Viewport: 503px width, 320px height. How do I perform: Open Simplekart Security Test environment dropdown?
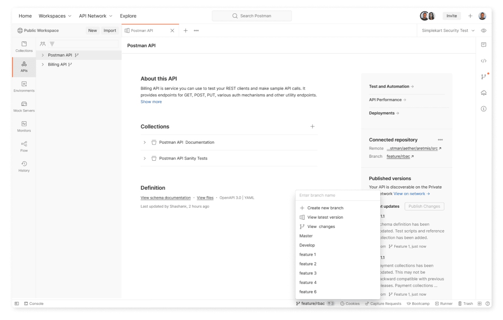[x=448, y=31]
